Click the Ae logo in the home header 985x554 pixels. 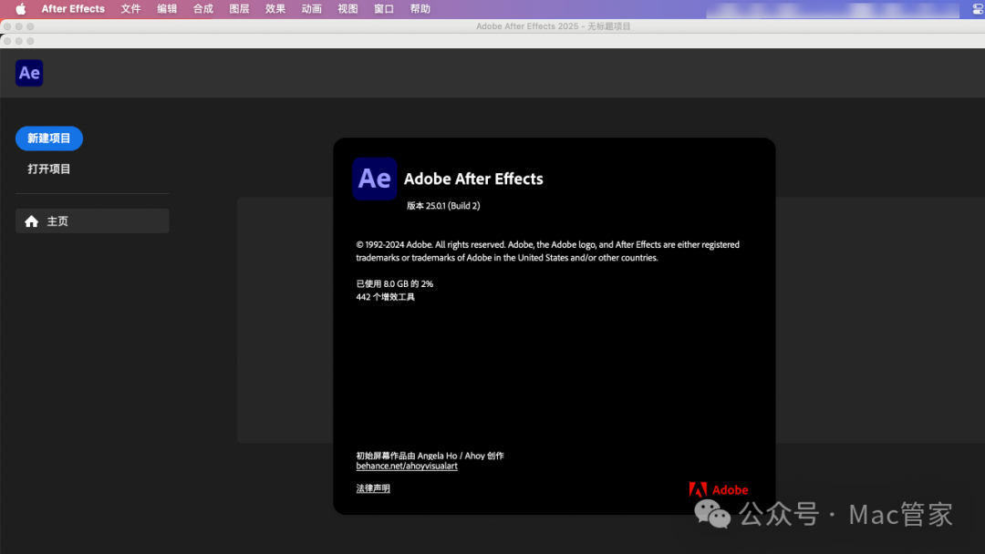click(29, 73)
